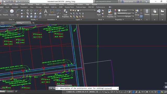The width and height of the screenshot is (167, 94).
Task: Toggle layer lock icon in layer dropdown
Action: coord(75,10)
